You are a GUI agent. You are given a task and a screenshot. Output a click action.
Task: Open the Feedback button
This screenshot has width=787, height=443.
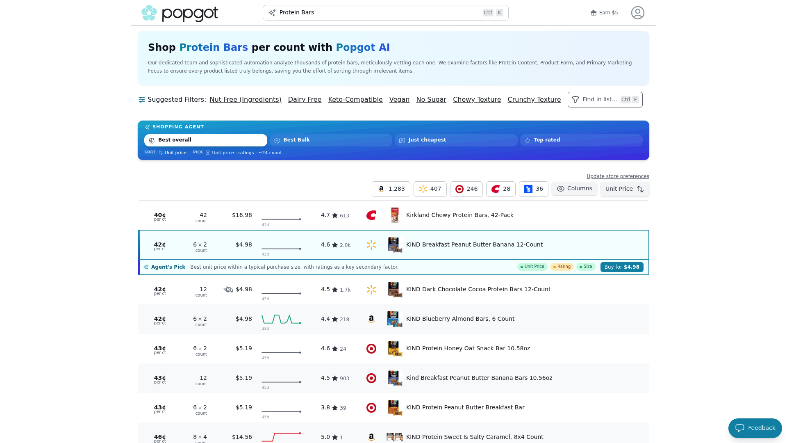click(755, 428)
